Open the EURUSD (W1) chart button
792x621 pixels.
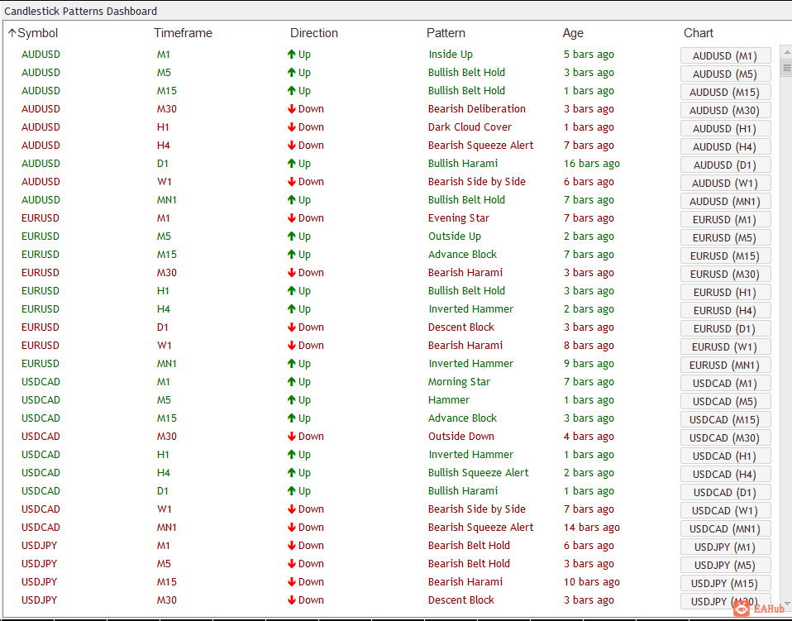click(x=725, y=346)
